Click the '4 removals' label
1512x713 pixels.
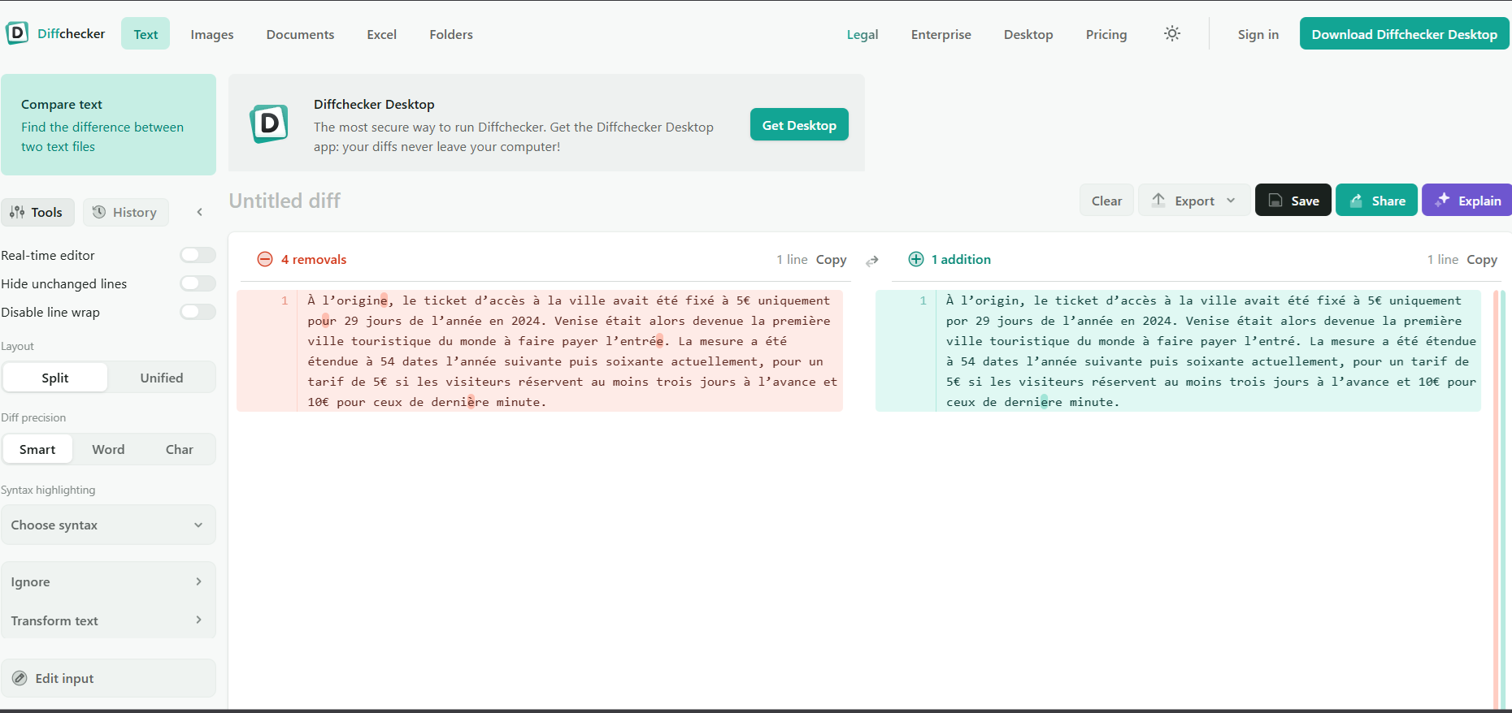[x=314, y=259]
